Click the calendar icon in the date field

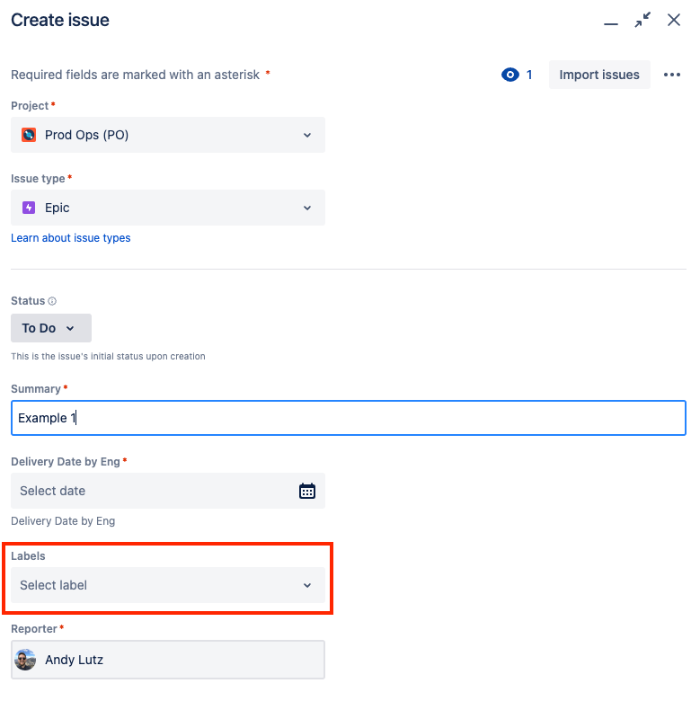click(x=307, y=491)
